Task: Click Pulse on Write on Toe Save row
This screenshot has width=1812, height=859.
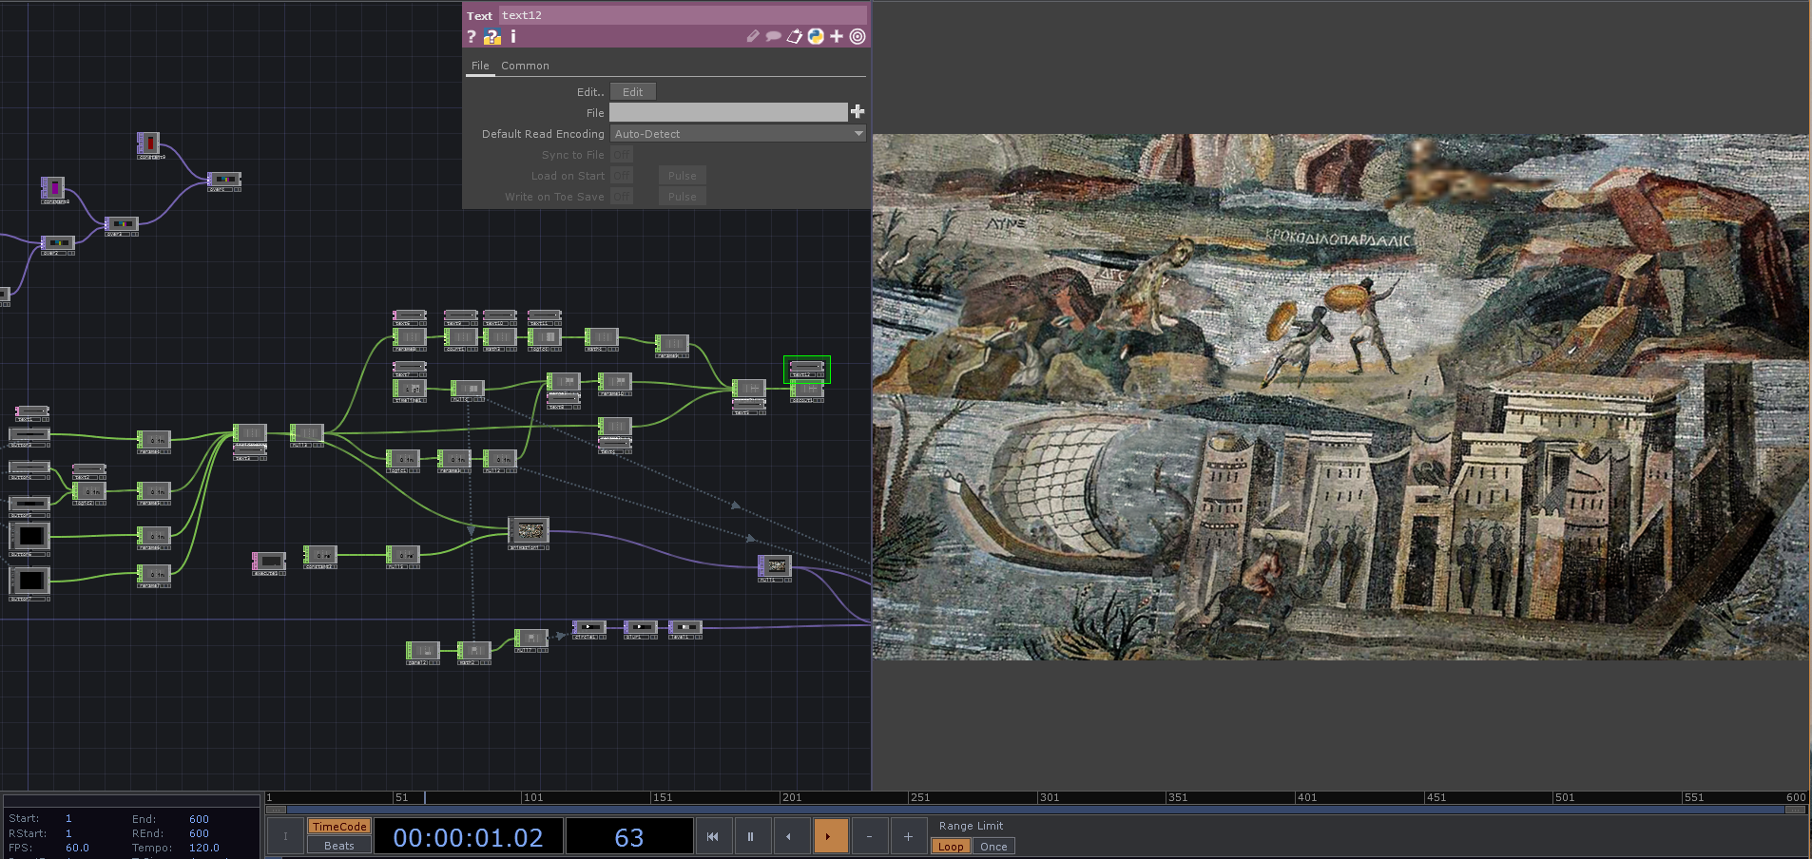Action: point(682,197)
